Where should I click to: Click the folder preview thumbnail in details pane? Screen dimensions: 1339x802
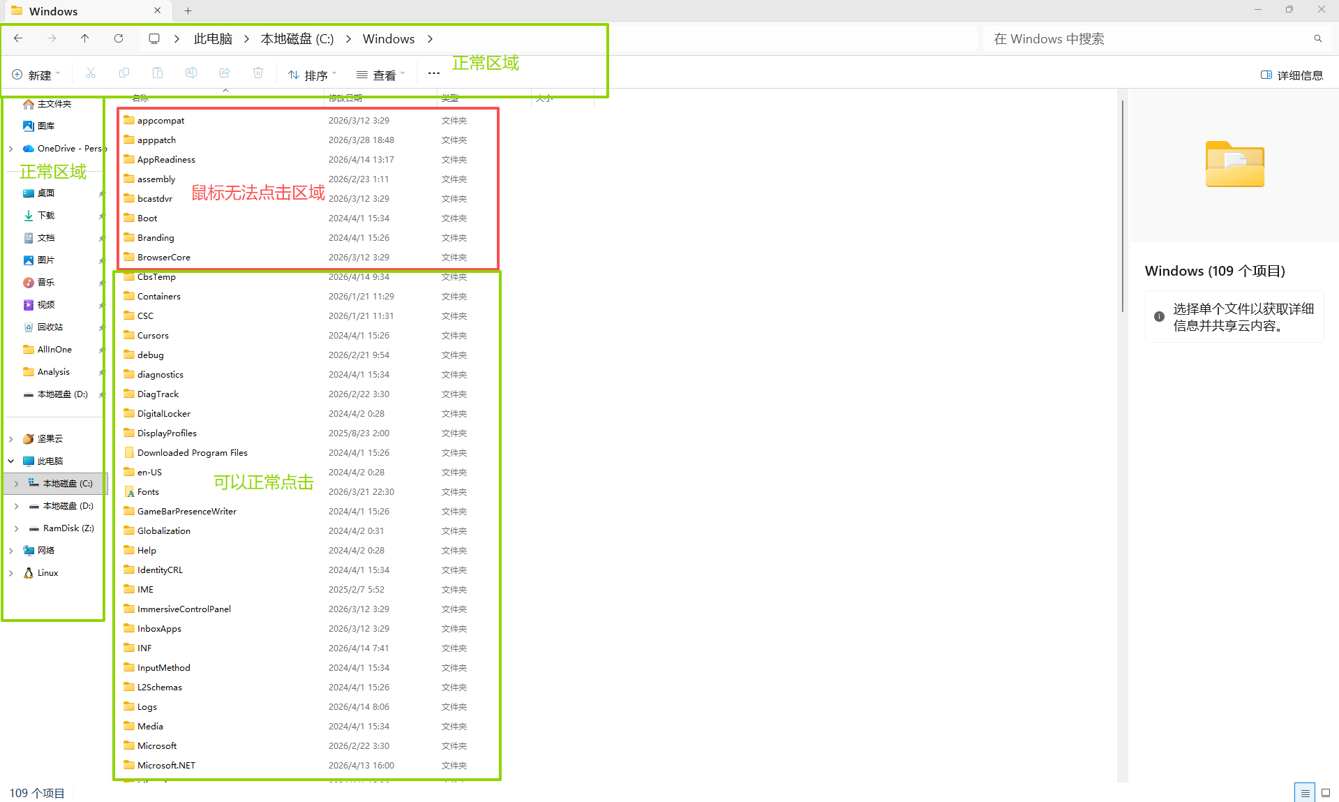tap(1234, 164)
